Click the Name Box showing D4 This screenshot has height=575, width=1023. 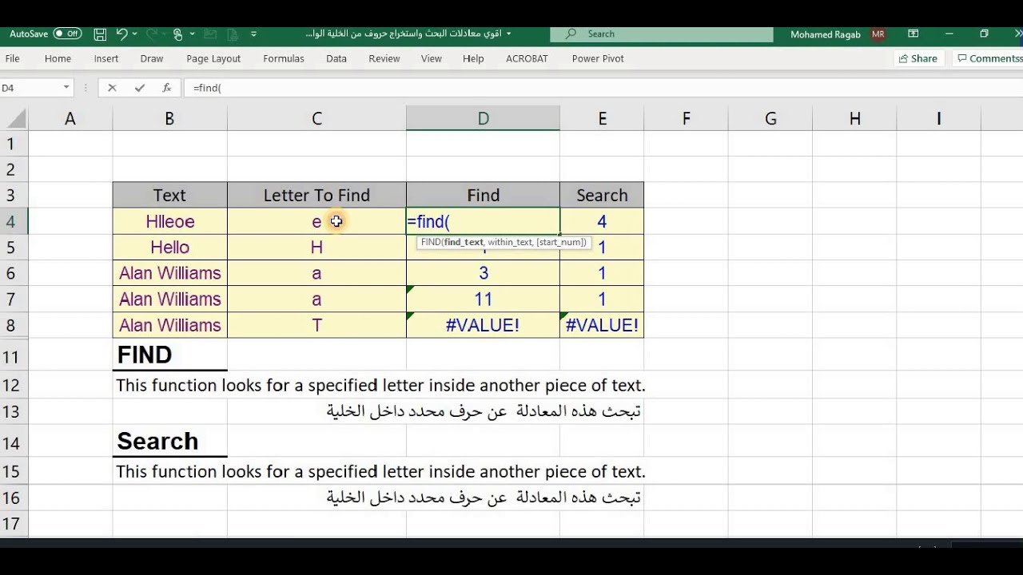click(30, 88)
